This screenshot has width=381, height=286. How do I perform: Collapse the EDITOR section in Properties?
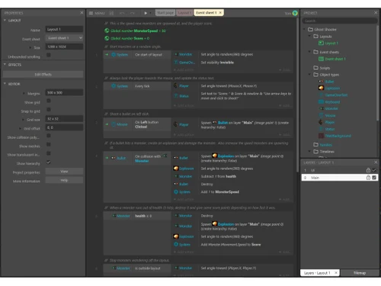[x=5, y=84]
